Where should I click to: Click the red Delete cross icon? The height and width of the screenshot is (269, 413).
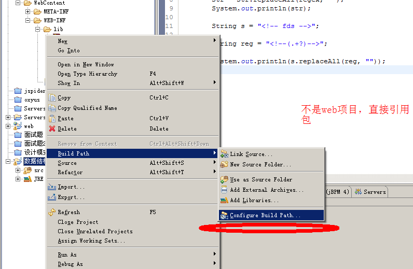click(52, 129)
